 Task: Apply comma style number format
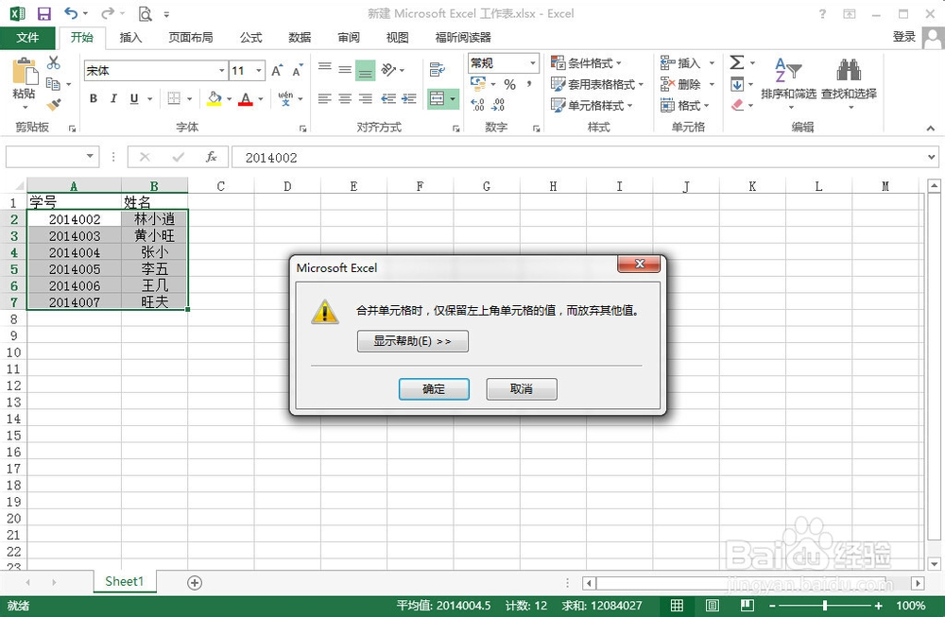coord(529,84)
